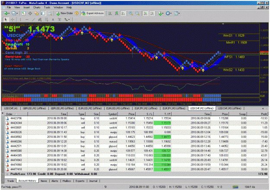This screenshot has height=190, width=270.
Task: Open the Data Window crosshair icon
Action: pos(30,13)
